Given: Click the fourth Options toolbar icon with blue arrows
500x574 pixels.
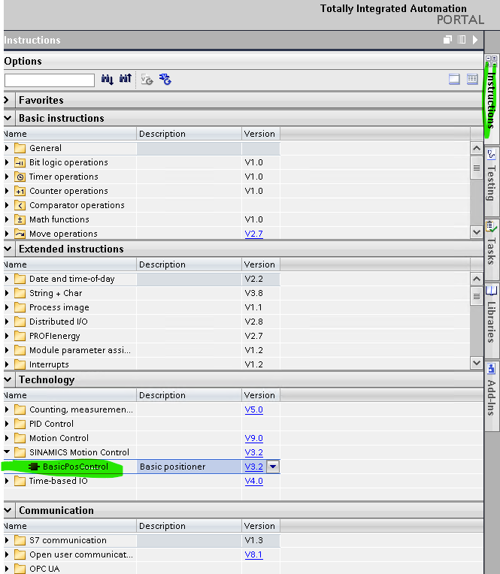Looking at the screenshot, I should tap(165, 79).
